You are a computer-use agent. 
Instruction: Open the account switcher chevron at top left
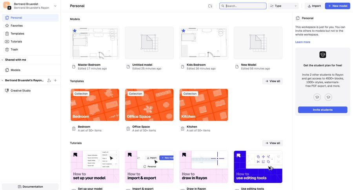[55, 6]
